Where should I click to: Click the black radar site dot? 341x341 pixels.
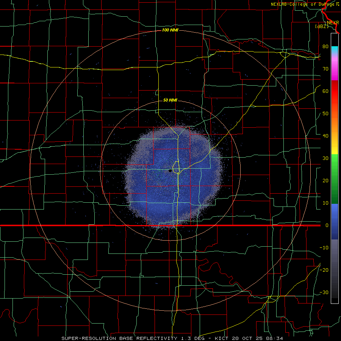click(x=170, y=171)
